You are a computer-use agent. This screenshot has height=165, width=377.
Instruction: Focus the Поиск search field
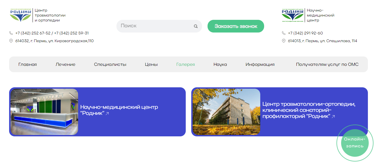coord(155,26)
